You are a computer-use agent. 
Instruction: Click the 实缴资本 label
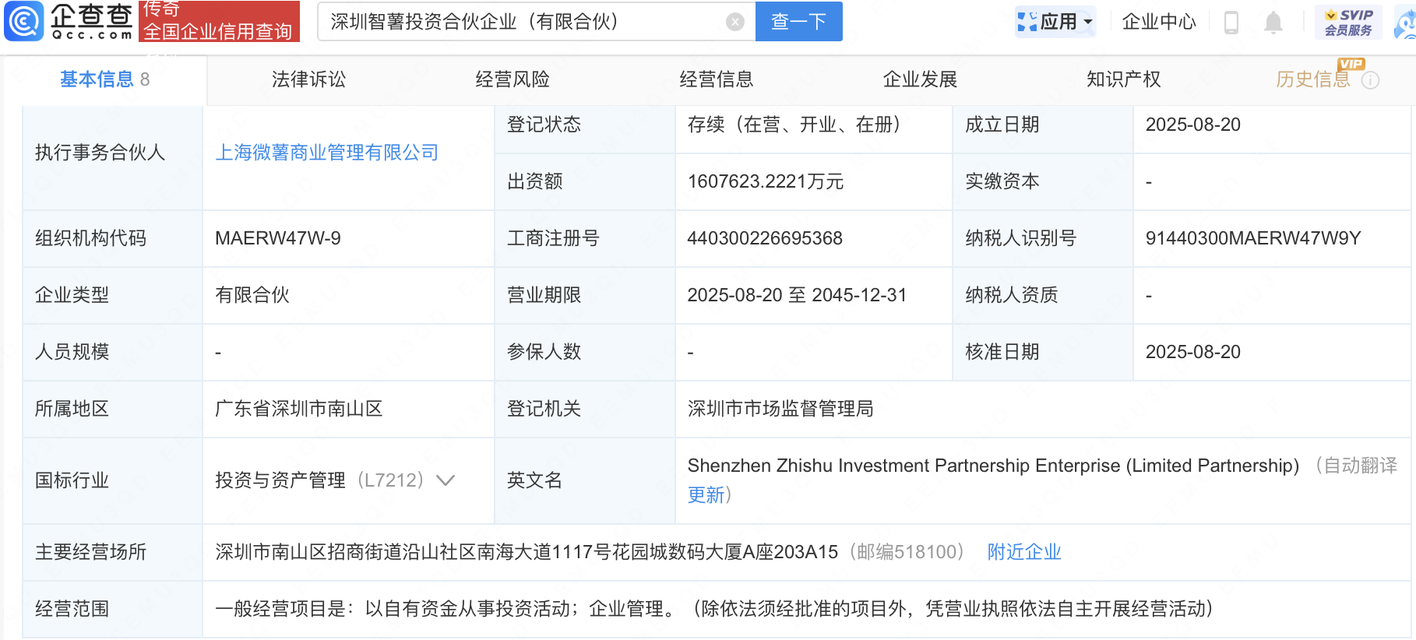(x=1002, y=181)
